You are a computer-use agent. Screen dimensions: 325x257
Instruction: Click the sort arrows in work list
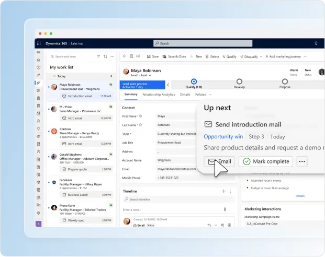point(105,56)
